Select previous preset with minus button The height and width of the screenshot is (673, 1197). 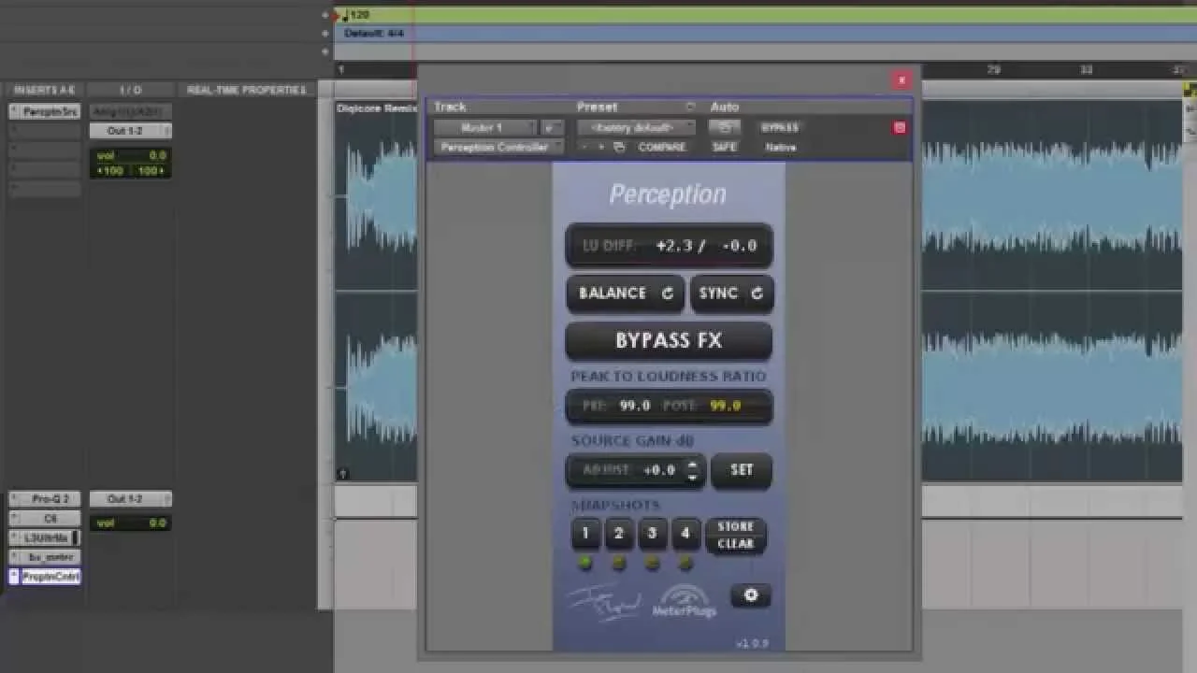click(584, 147)
